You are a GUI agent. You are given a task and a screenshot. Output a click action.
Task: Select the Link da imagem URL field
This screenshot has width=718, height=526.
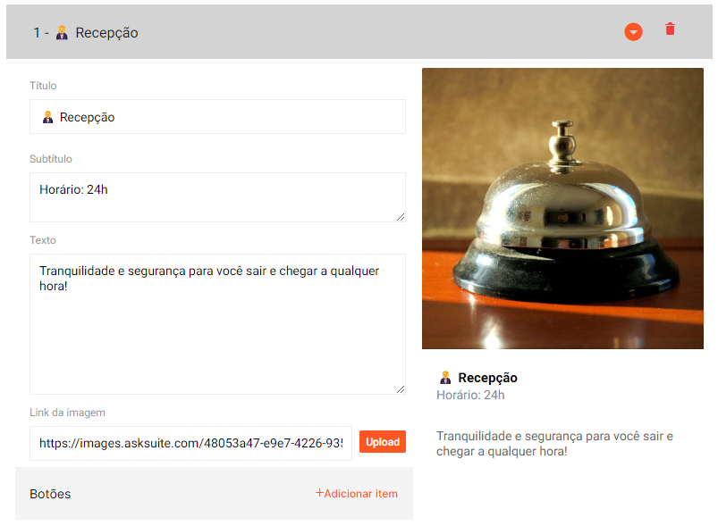[x=190, y=443]
